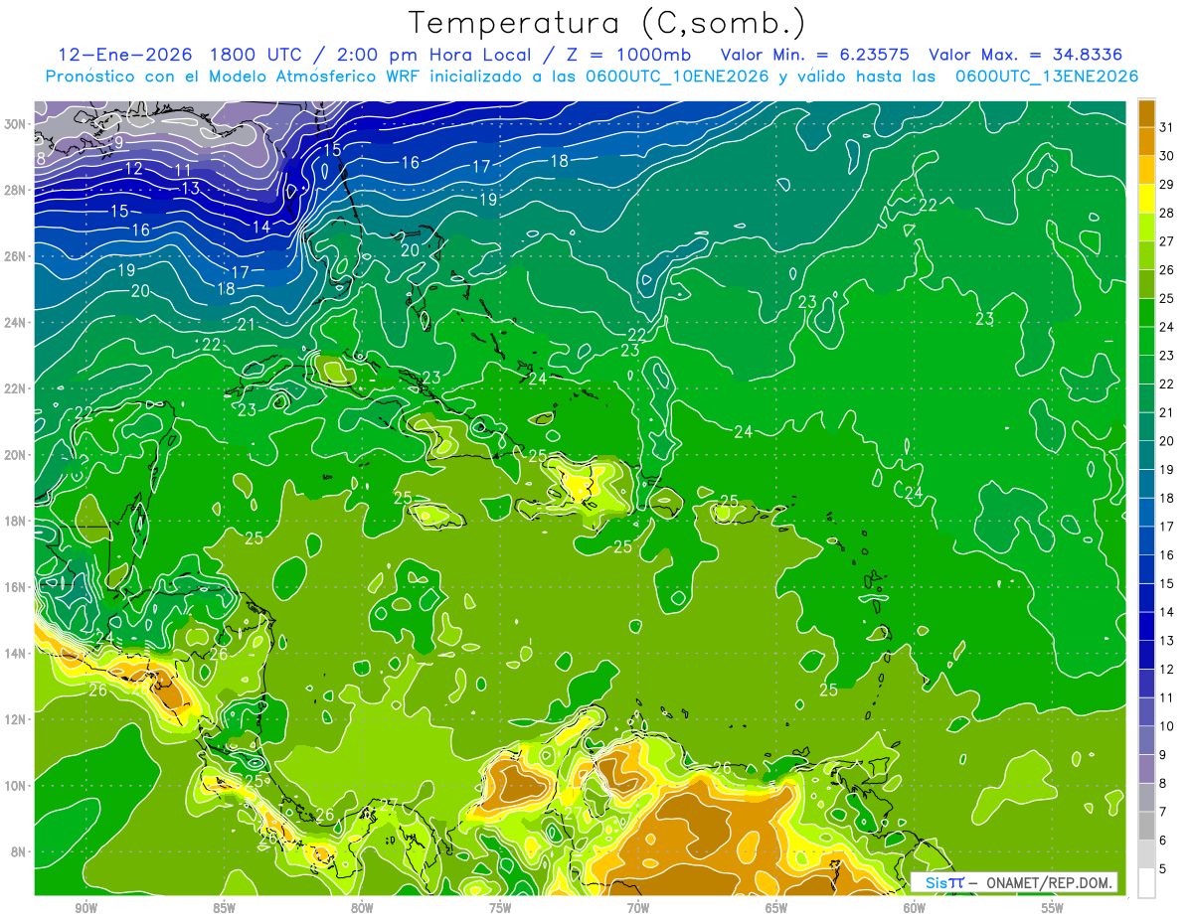The image size is (1193, 921).
Task: Click the contour label '13' on the map
Action: coord(191,188)
